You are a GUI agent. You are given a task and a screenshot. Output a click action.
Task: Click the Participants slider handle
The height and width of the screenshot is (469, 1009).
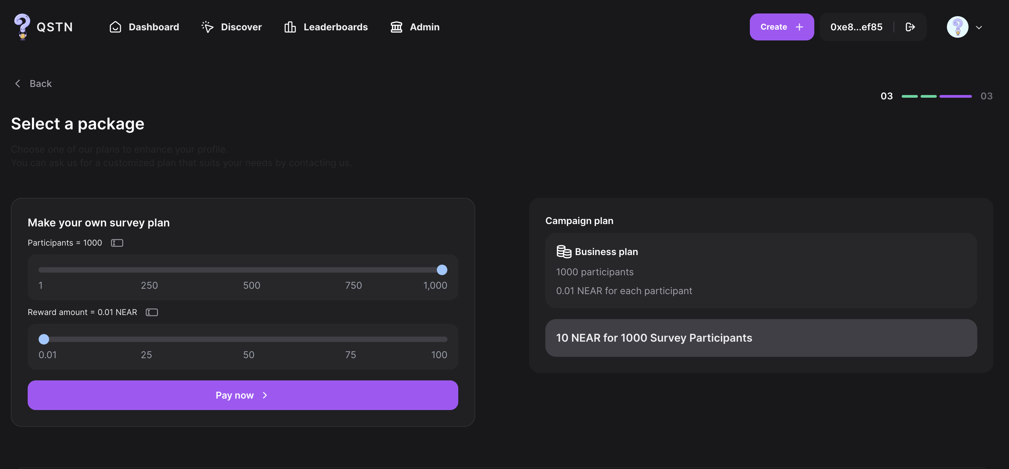442,270
